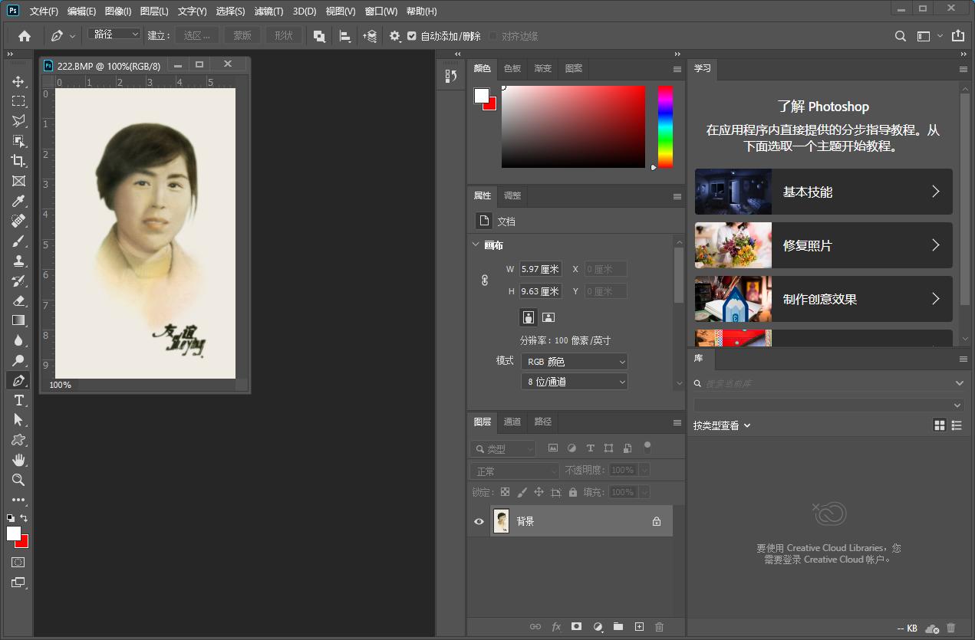Image resolution: width=975 pixels, height=640 pixels.
Task: Click the create new layer icon
Action: tap(639, 627)
